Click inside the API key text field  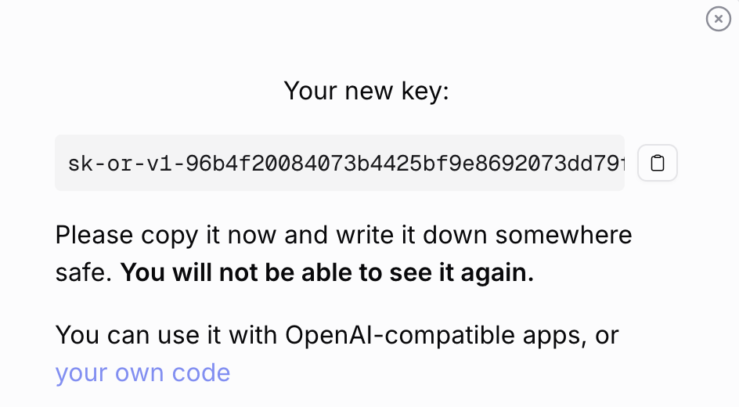point(340,163)
